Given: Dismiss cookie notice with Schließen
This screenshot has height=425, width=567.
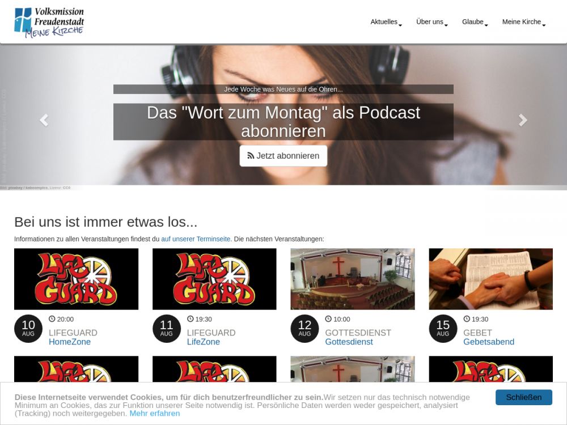Looking at the screenshot, I should click(x=523, y=397).
